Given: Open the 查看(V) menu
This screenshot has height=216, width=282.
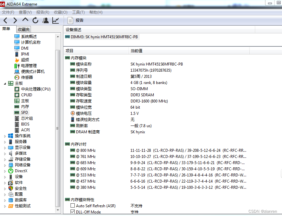Looking at the screenshot, I should point(25,12).
